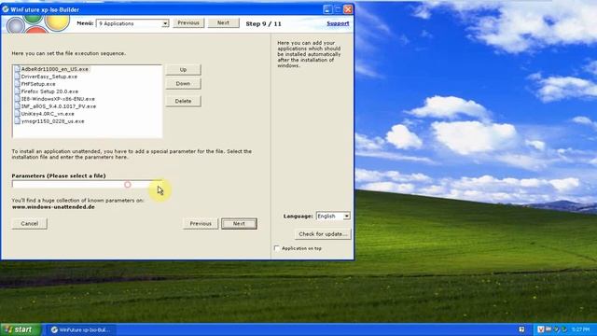Select DriverEasy_Setup.exe in the list
The width and height of the screenshot is (597, 336).
49,77
